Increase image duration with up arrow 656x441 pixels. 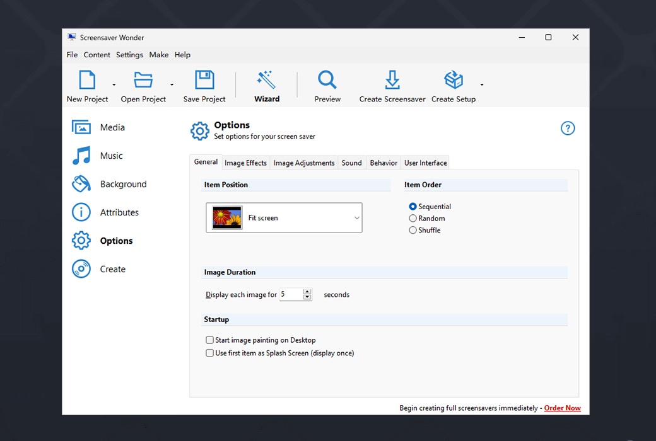(x=308, y=292)
